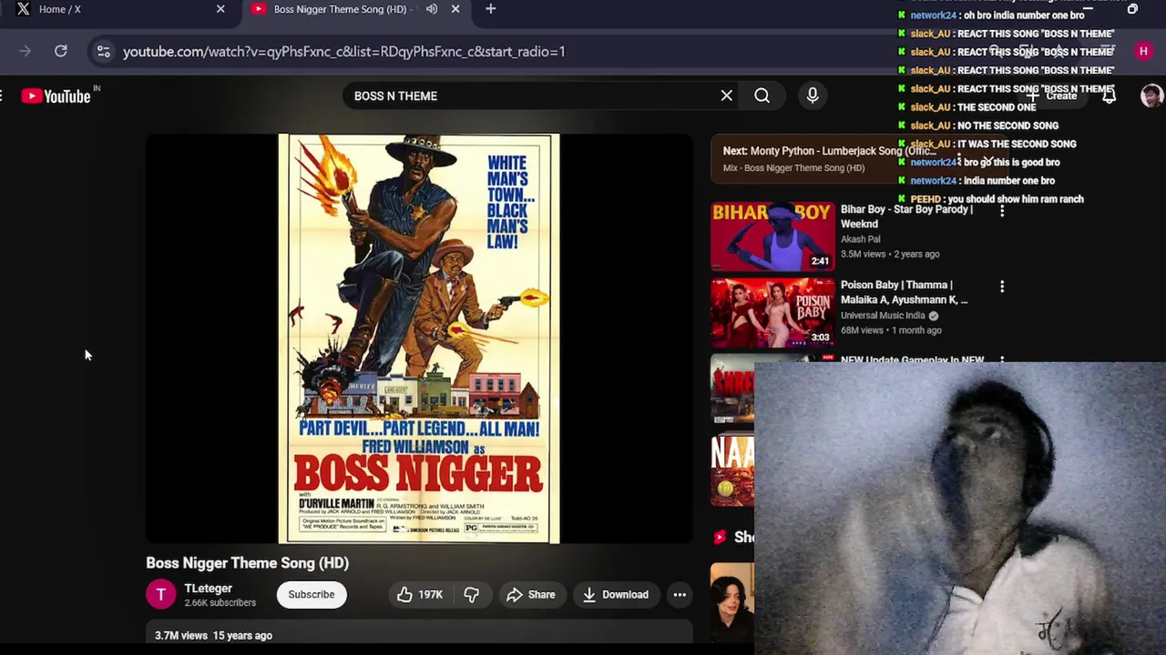Switch to the Home / X tab
The height and width of the screenshot is (655, 1166).
tap(118, 9)
